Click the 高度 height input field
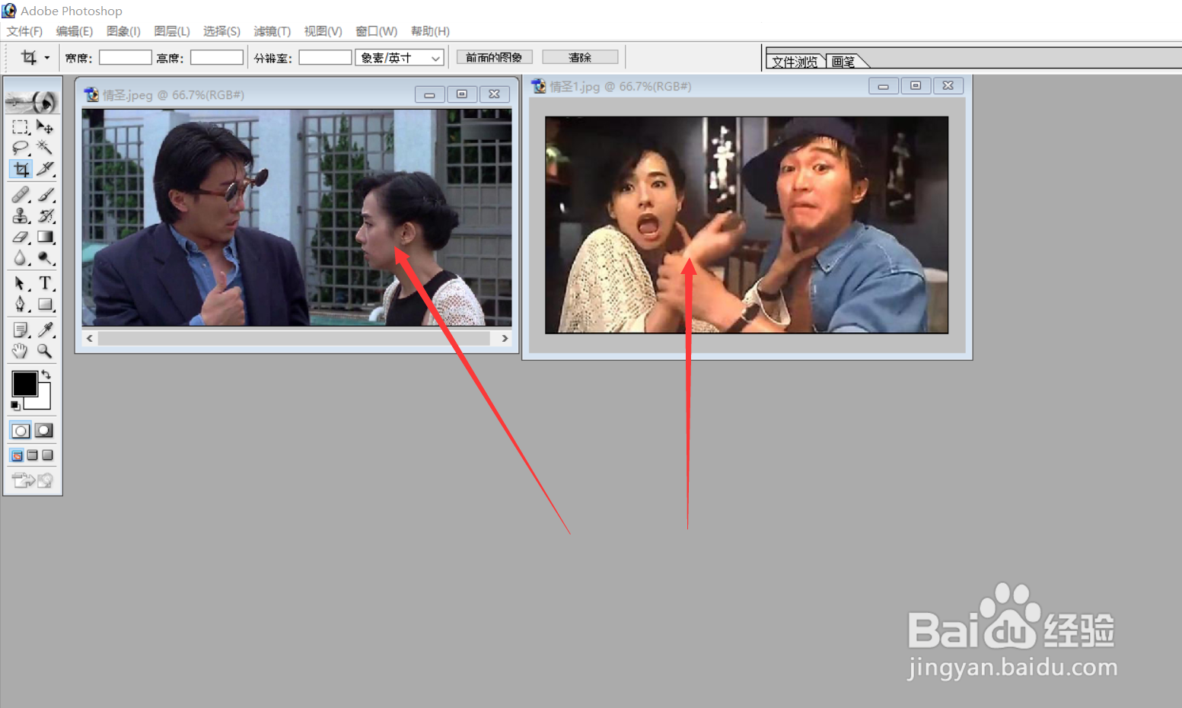The width and height of the screenshot is (1182, 708). tap(217, 58)
